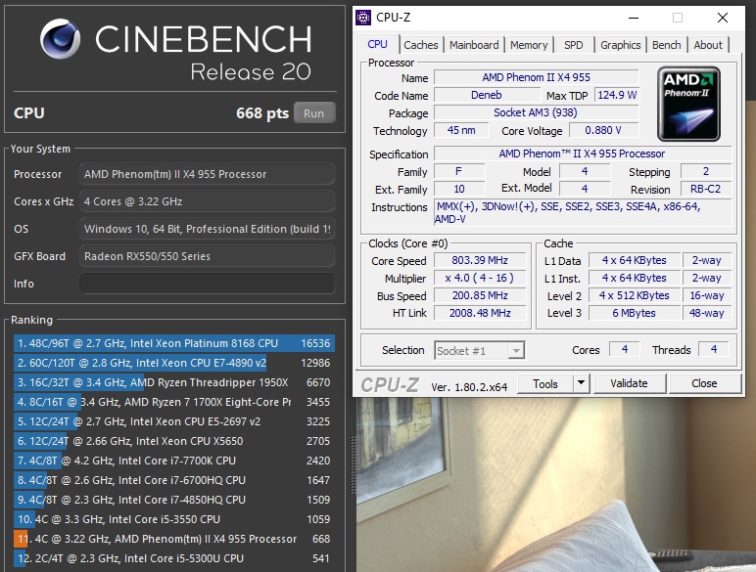Select the Xeon X5650 ranking row
The width and height of the screenshot is (756, 572).
coord(174,441)
